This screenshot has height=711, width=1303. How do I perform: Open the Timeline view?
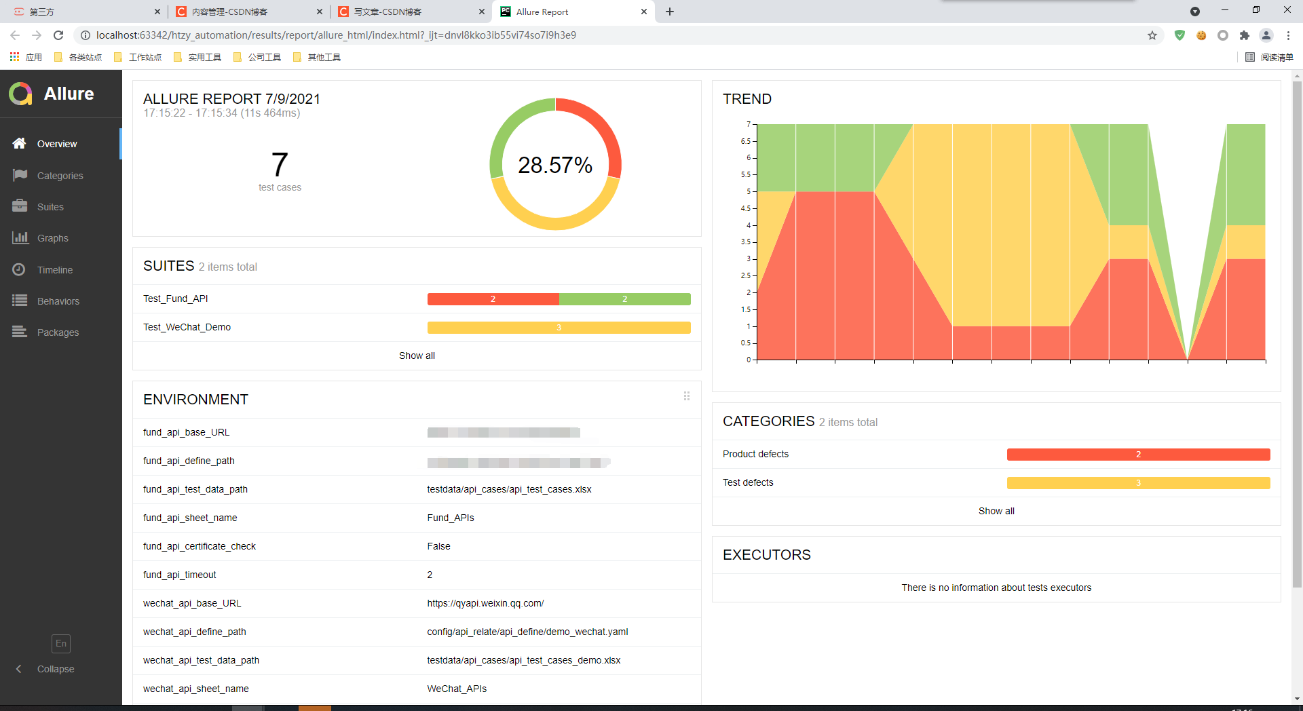coord(60,270)
